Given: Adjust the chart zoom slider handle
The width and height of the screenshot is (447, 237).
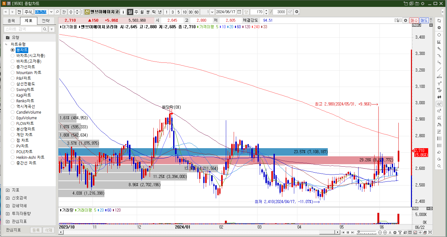Looking at the screenshot, I should click(359, 232).
